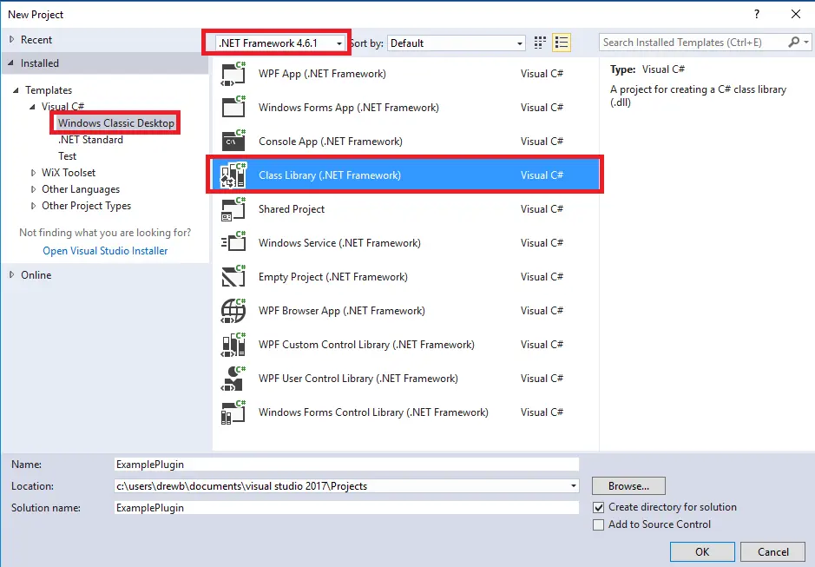Select Empty Project (.NET Framework) text

coord(333,277)
